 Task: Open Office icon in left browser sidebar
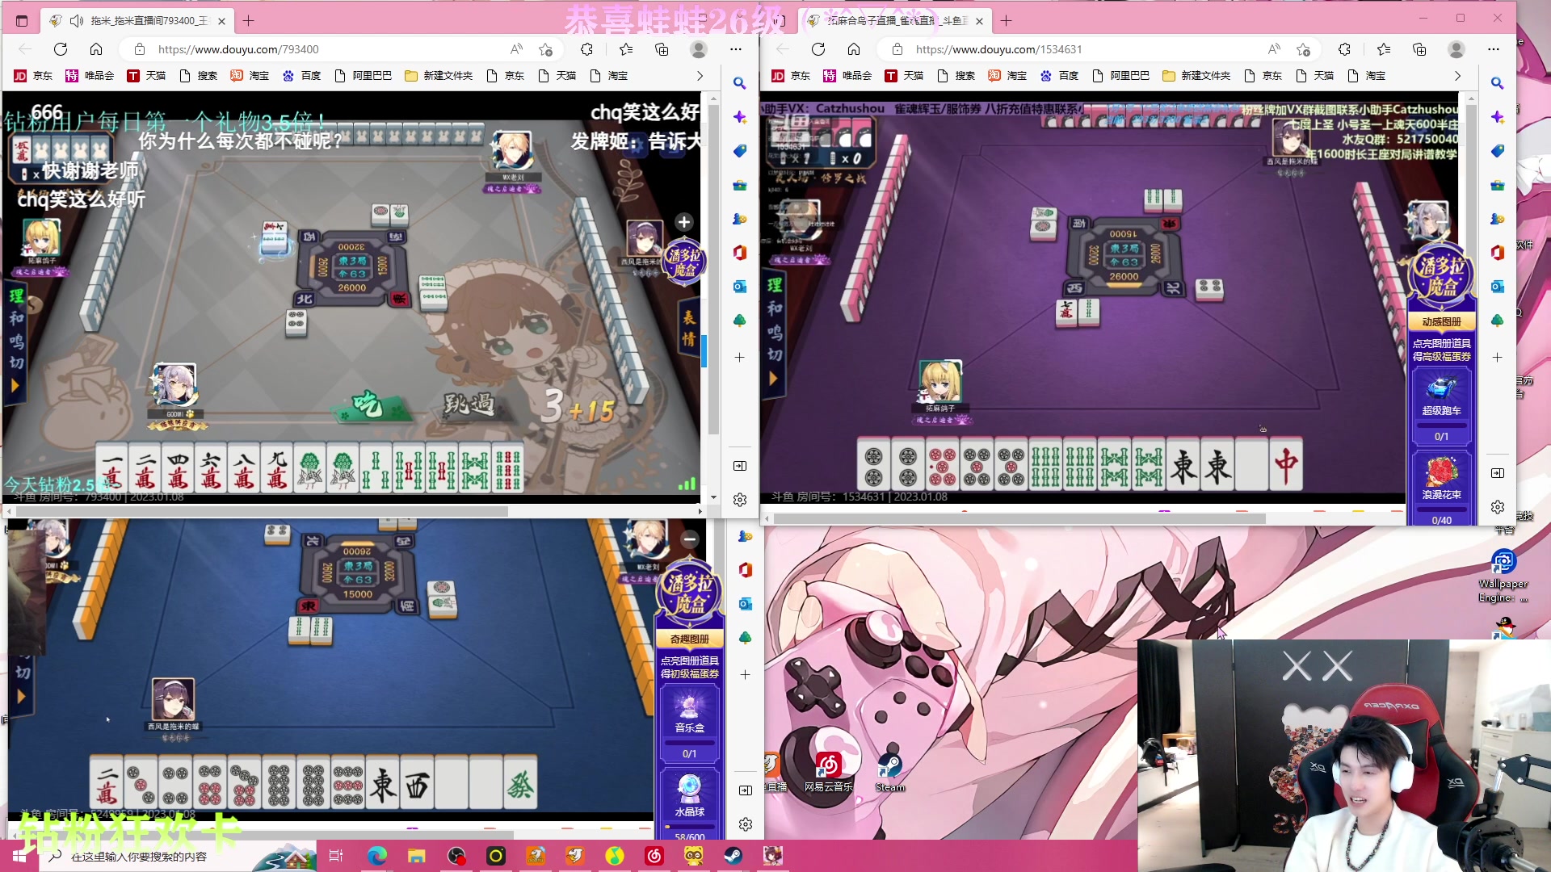point(739,253)
